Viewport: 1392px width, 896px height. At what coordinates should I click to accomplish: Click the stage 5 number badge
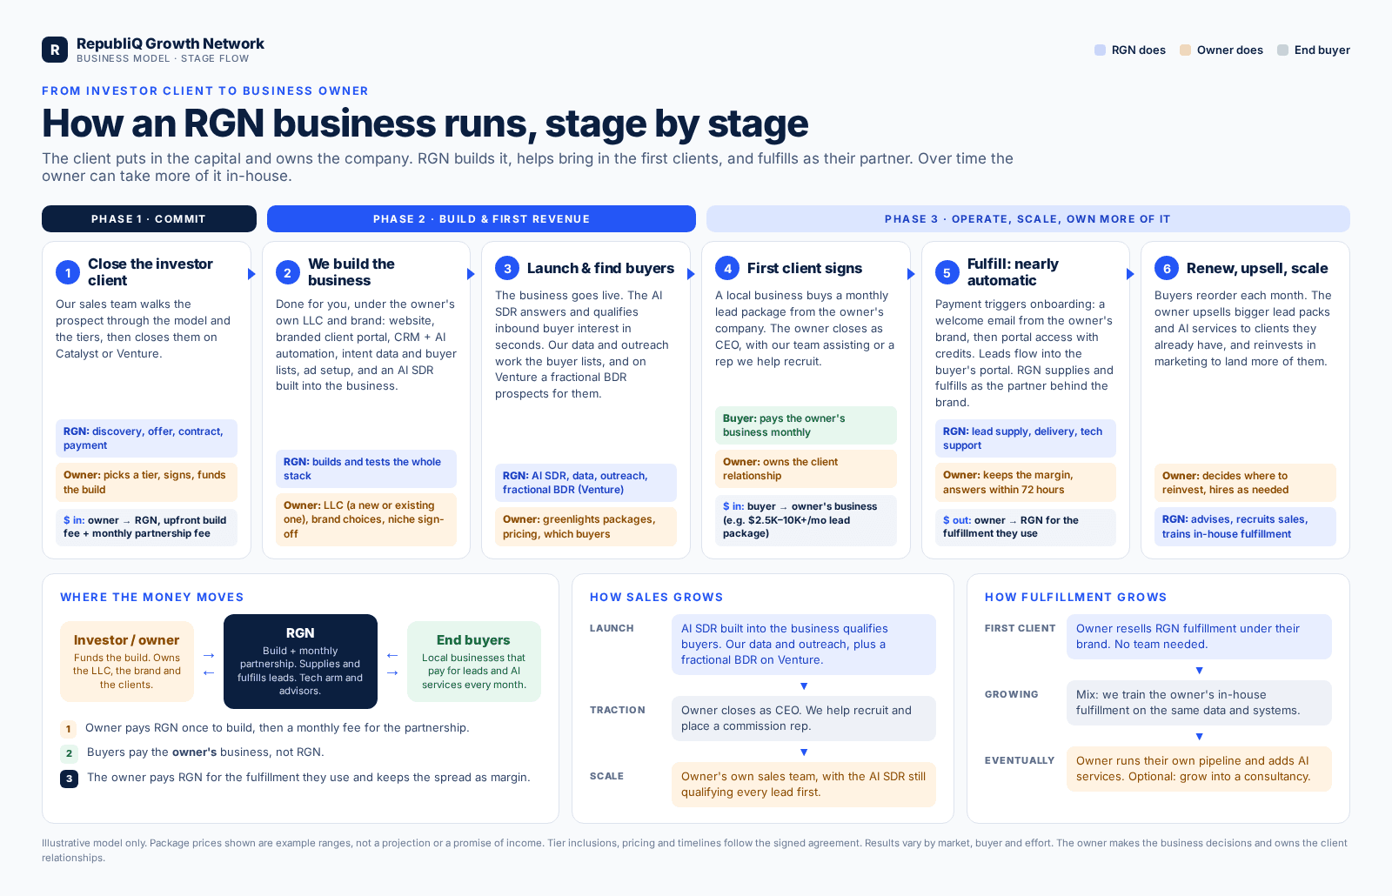pos(947,272)
